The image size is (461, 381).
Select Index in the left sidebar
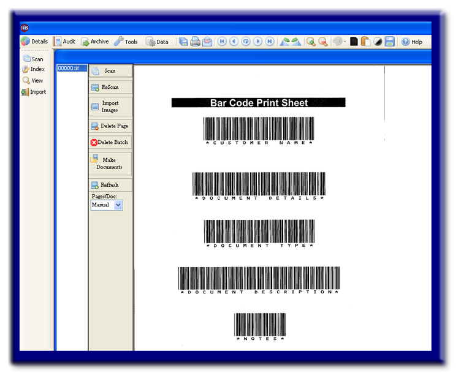click(34, 69)
